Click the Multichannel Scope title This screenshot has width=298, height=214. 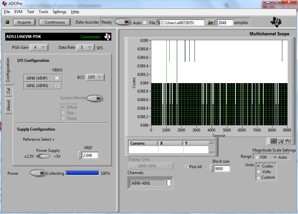269,34
